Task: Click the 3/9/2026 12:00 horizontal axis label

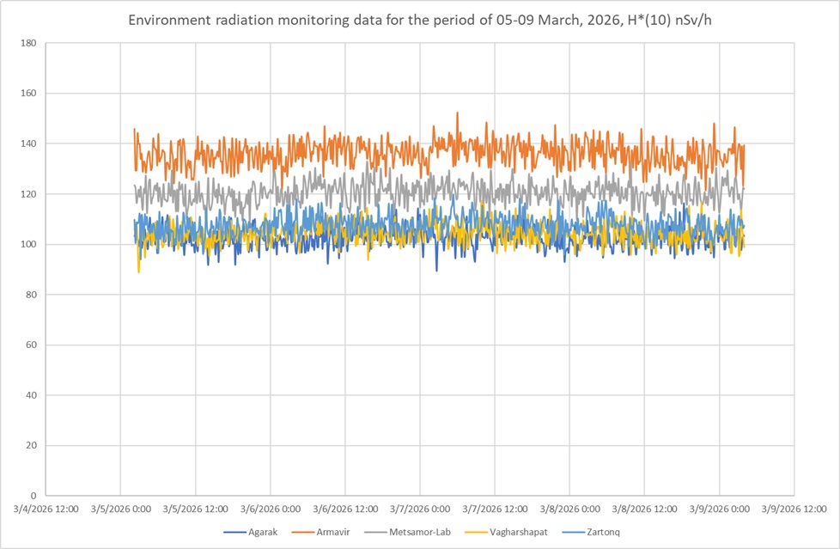Action: pyautogui.click(x=794, y=509)
